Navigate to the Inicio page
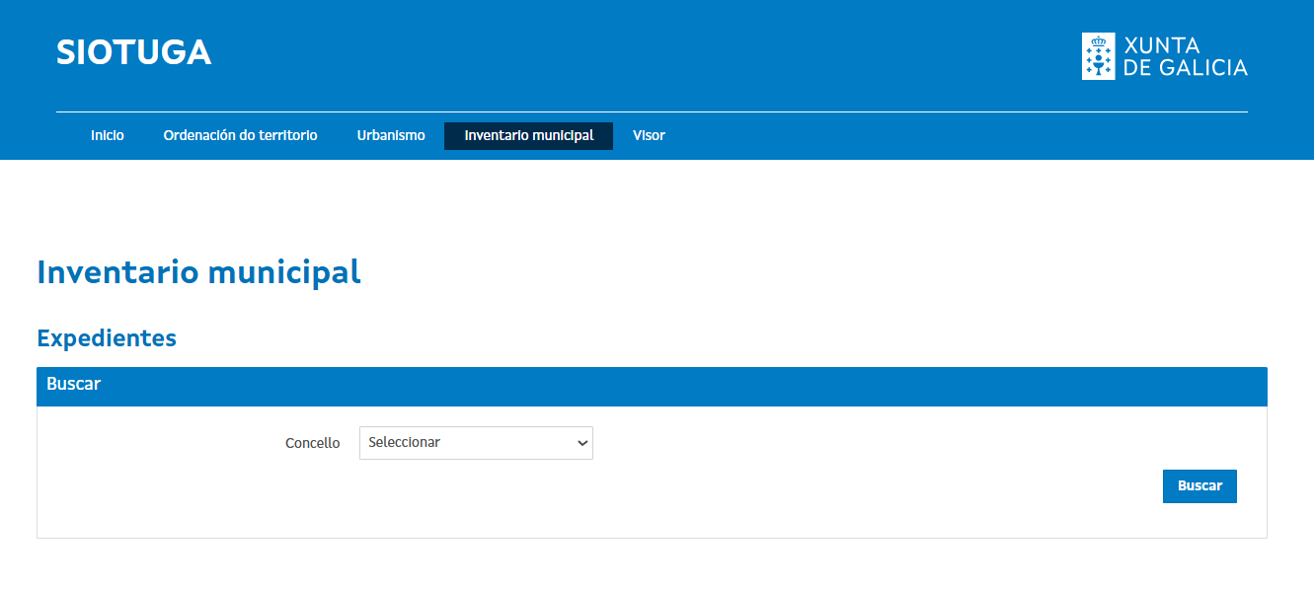The width and height of the screenshot is (1314, 590). point(107,135)
